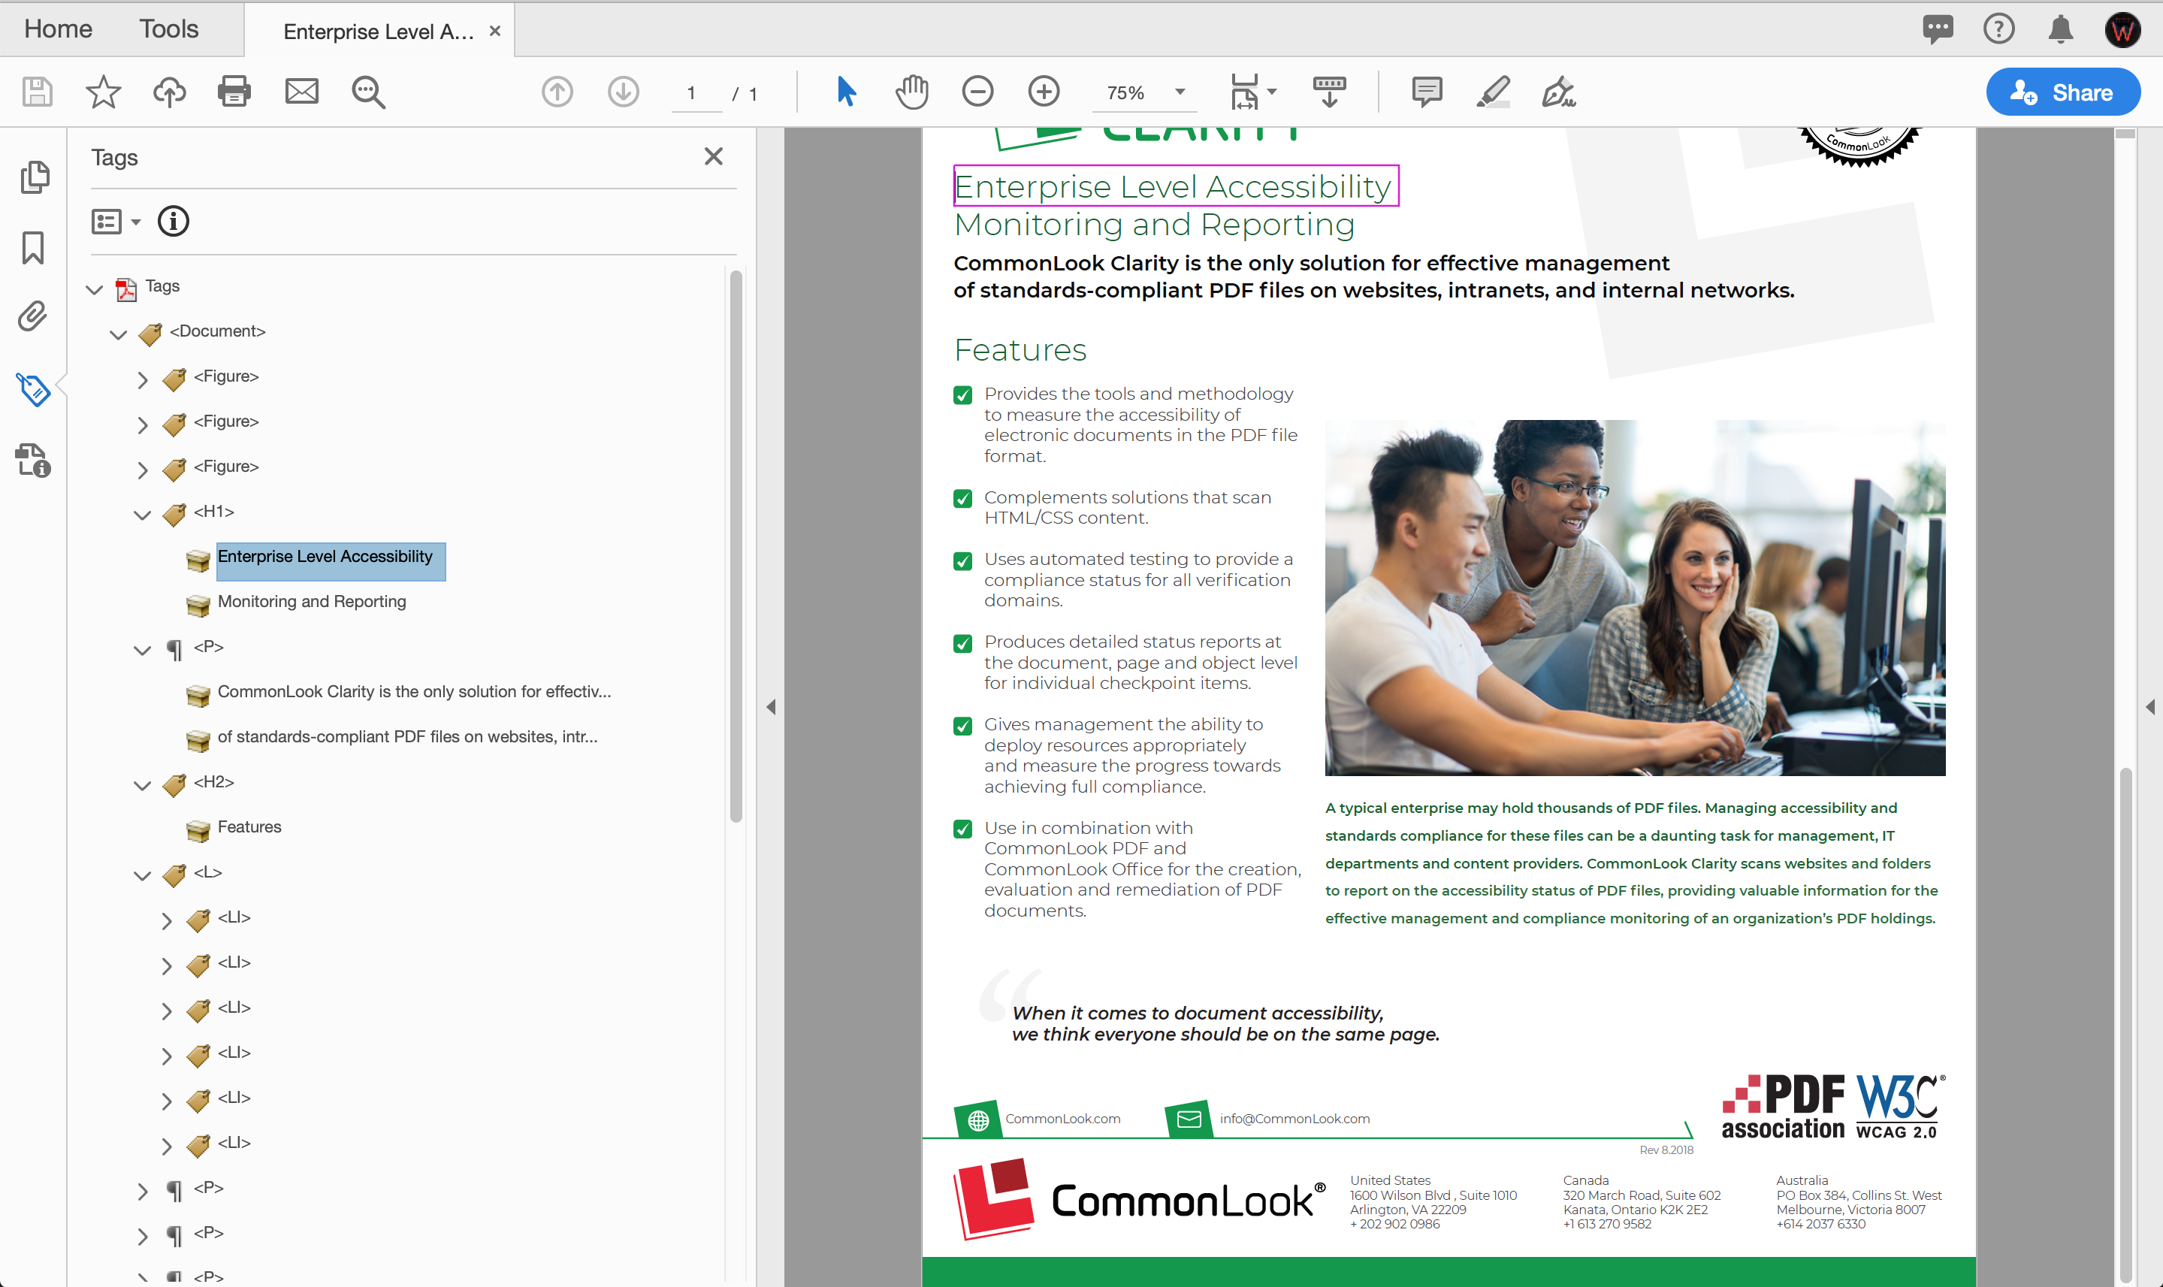Select the Enterprise Level A... document tab
Viewport: 2163px width, 1287px height.
point(379,32)
